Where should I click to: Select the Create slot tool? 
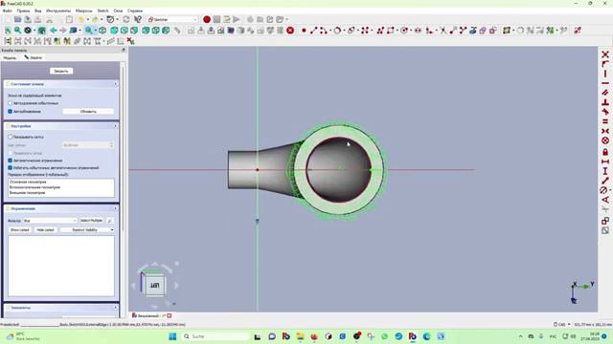418,31
